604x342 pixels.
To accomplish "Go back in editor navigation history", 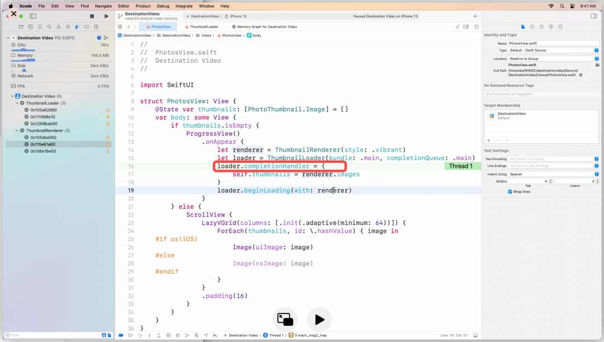I will (x=129, y=27).
